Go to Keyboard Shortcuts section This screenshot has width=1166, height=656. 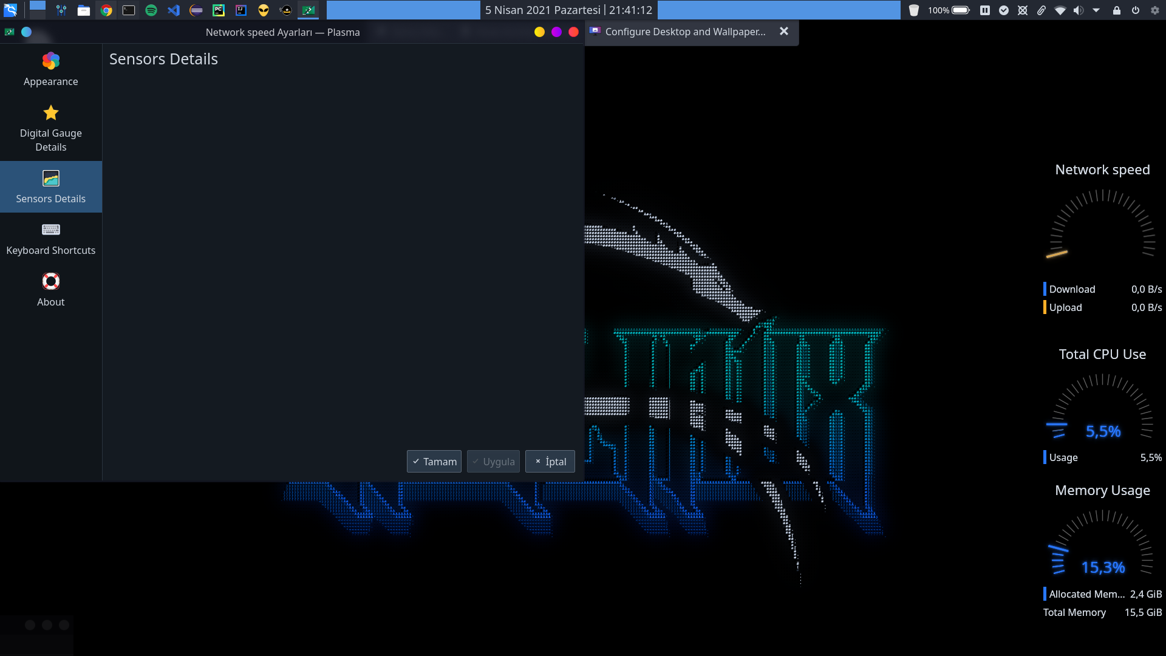coord(50,239)
